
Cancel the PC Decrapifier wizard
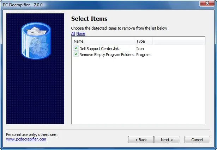pos(197,140)
